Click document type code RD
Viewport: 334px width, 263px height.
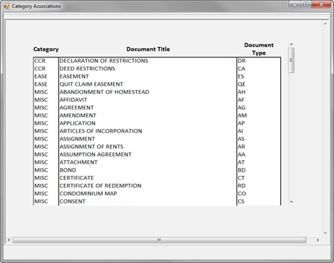(242, 186)
